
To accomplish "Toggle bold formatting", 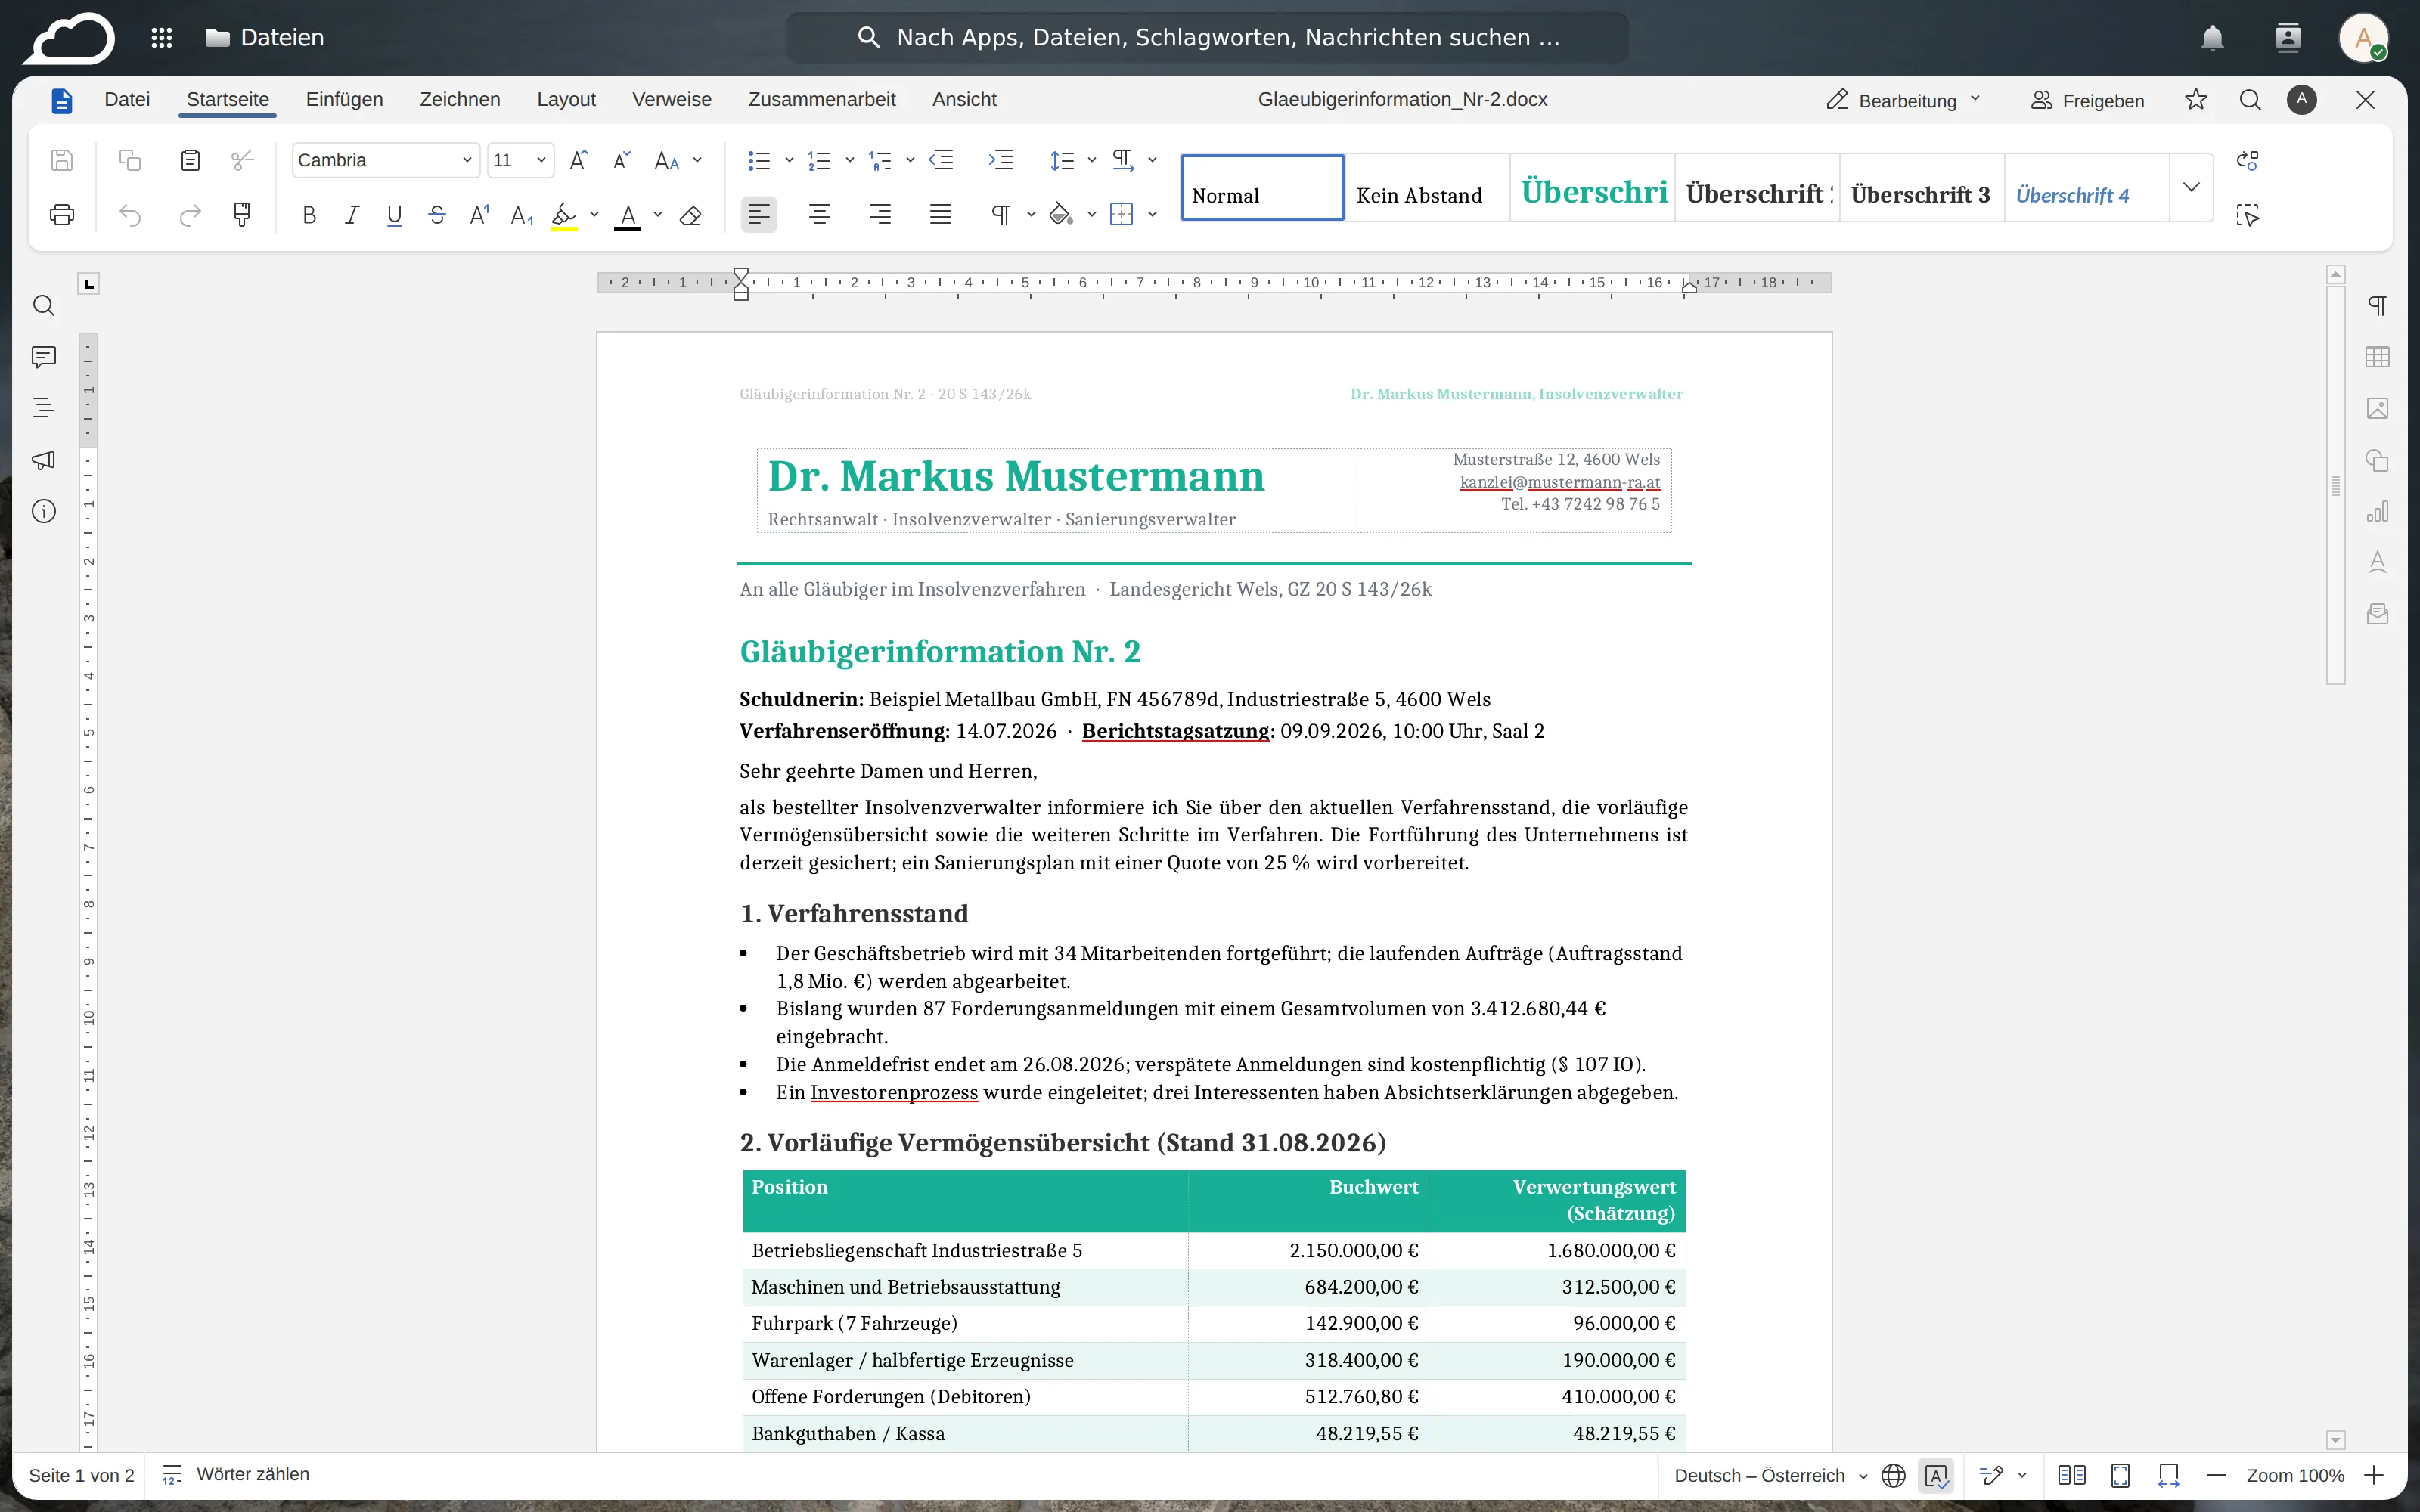I will click(309, 214).
